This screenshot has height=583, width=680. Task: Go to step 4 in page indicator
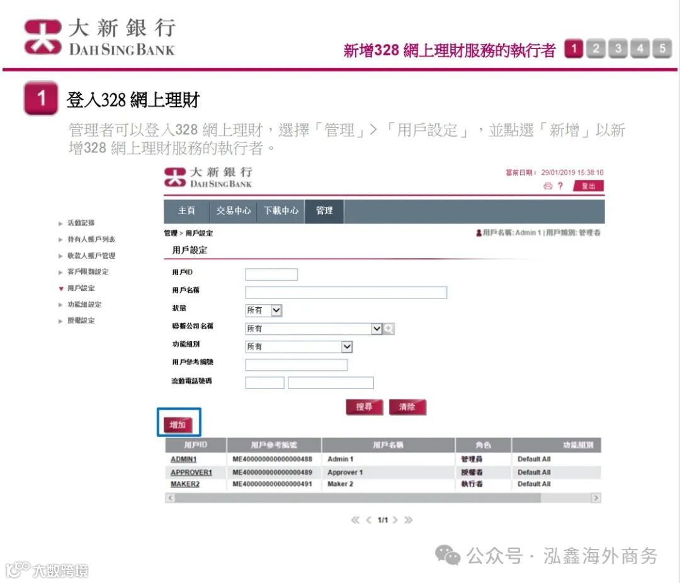640,48
